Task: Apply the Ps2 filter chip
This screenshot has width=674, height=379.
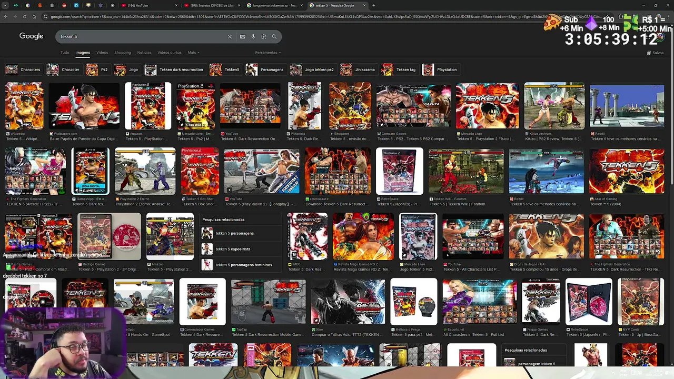Action: [x=98, y=69]
